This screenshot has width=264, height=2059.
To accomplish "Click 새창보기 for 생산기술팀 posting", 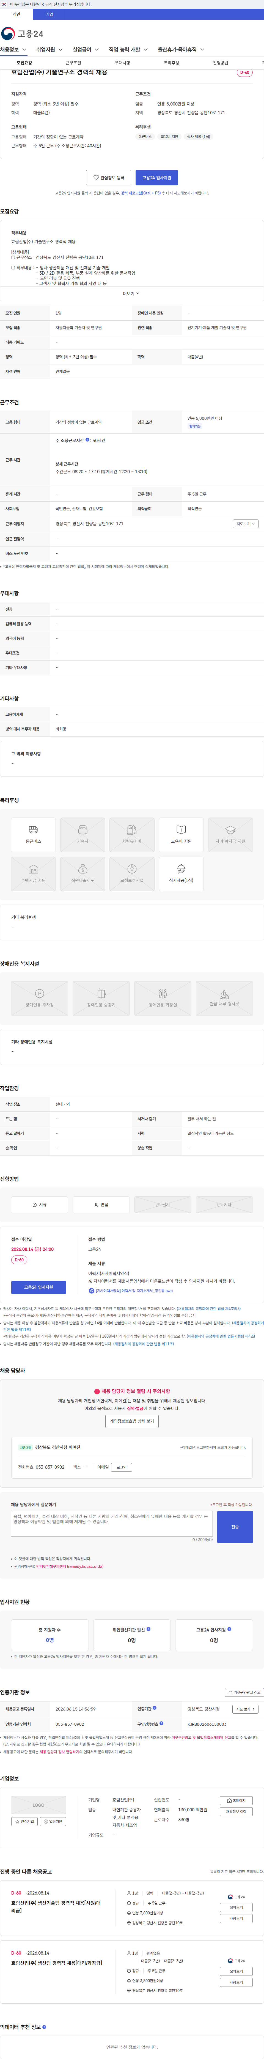I will (x=236, y=1918).
